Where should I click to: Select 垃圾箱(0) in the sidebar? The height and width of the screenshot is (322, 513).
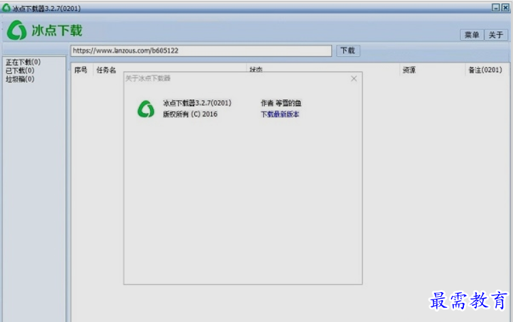(20, 79)
